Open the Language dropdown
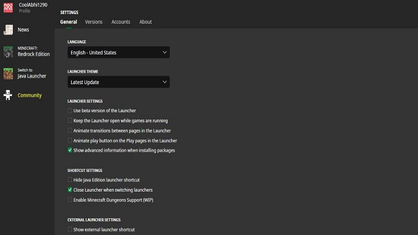 click(119, 53)
